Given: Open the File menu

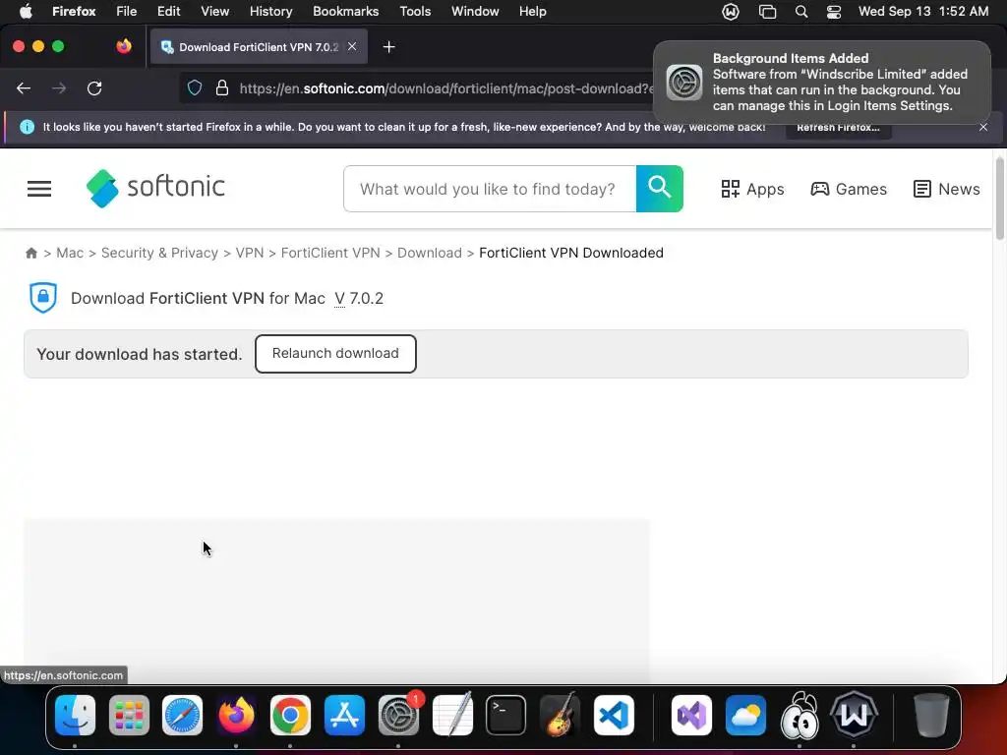Looking at the screenshot, I should [x=127, y=12].
